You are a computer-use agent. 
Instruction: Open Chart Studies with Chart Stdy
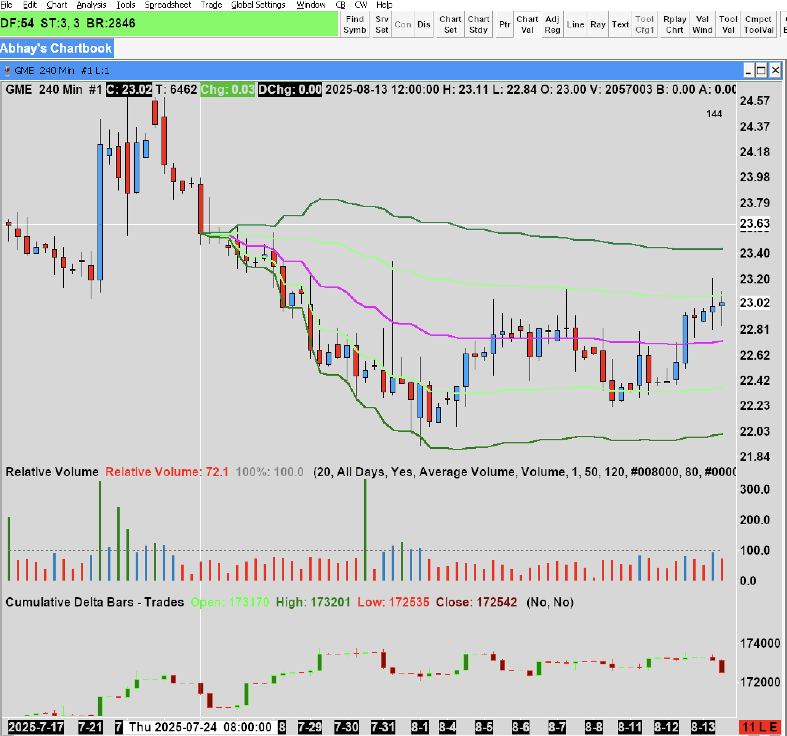pos(478,24)
